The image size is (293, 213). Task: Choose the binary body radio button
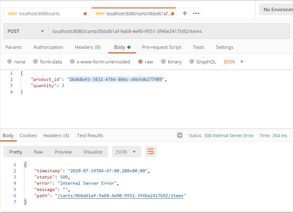(163, 62)
